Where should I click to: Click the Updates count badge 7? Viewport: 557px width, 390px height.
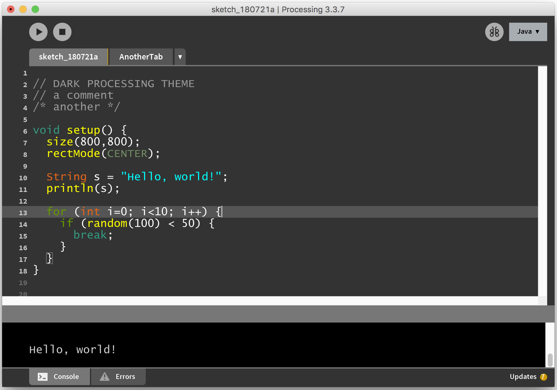(x=543, y=377)
